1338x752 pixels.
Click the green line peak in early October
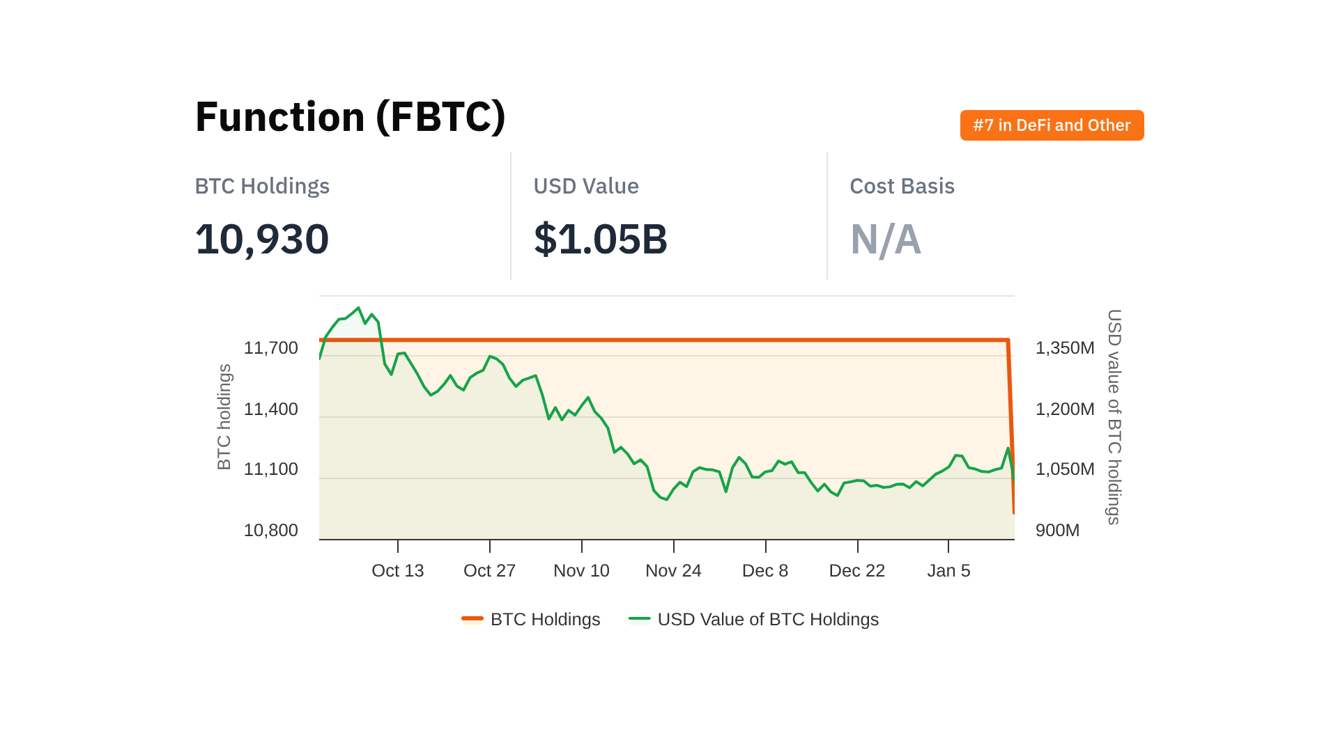coord(358,308)
